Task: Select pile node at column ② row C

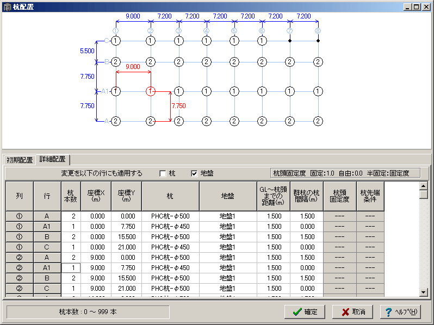Action: click(x=151, y=41)
